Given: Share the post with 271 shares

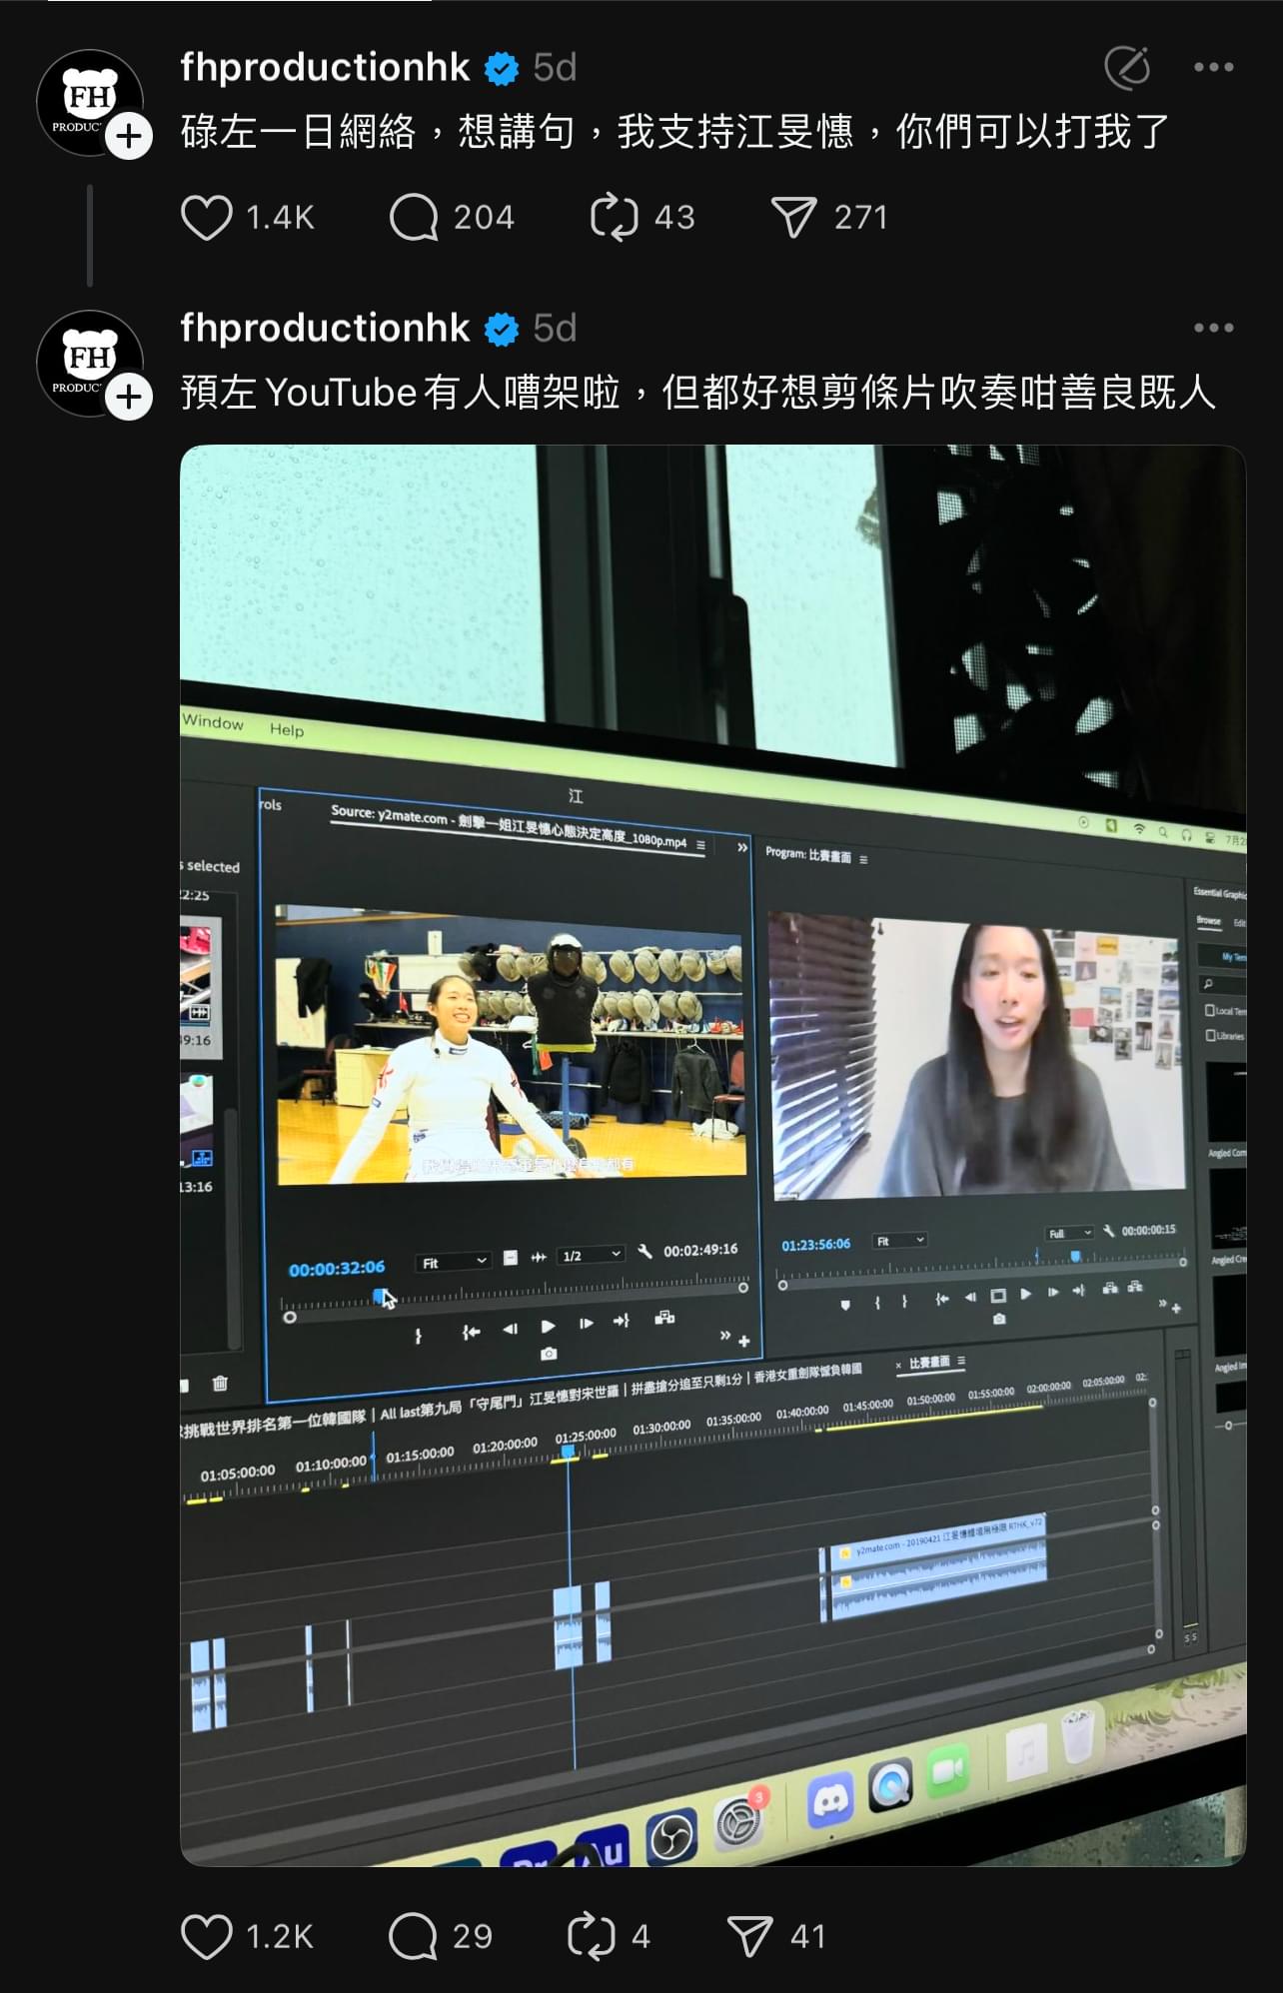Looking at the screenshot, I should point(794,217).
